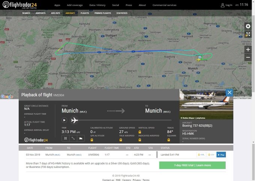Show the altitude graph chart icon
This screenshot has width=255, height=181.
tap(81, 138)
